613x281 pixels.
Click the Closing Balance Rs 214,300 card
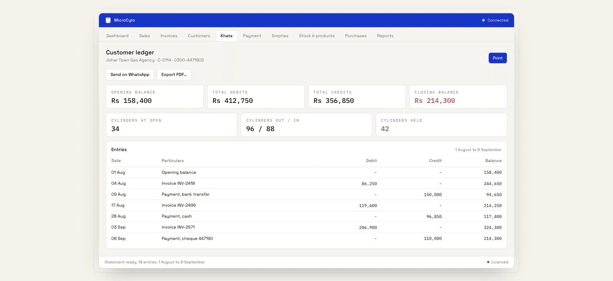pyautogui.click(x=458, y=97)
